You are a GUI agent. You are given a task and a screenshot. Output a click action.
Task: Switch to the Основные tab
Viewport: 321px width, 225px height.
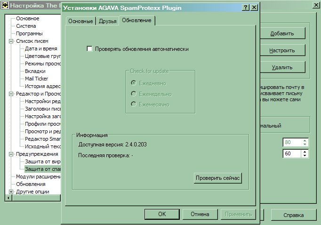coord(80,21)
